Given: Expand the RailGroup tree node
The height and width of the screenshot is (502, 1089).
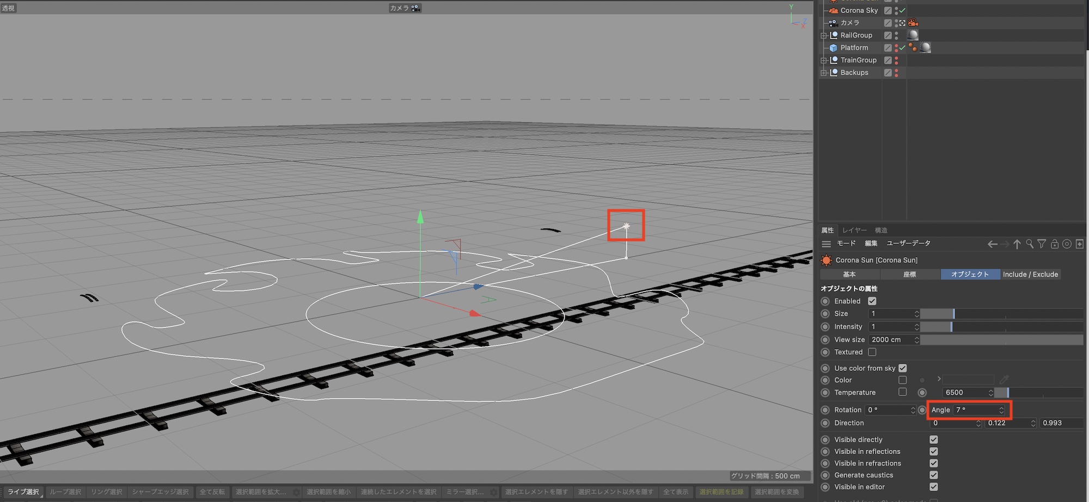Looking at the screenshot, I should pyautogui.click(x=823, y=35).
